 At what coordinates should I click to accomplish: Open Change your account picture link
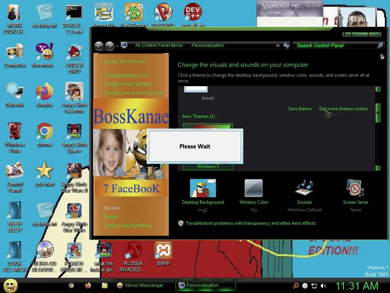(x=133, y=93)
